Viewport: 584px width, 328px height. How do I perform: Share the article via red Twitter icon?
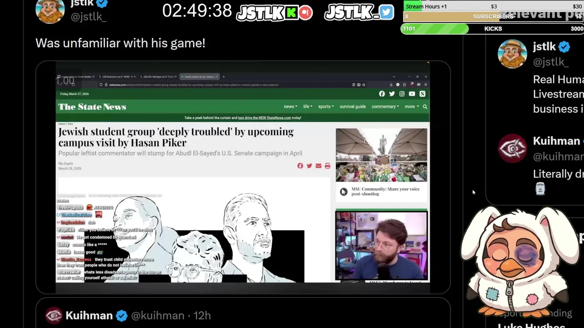click(x=309, y=166)
